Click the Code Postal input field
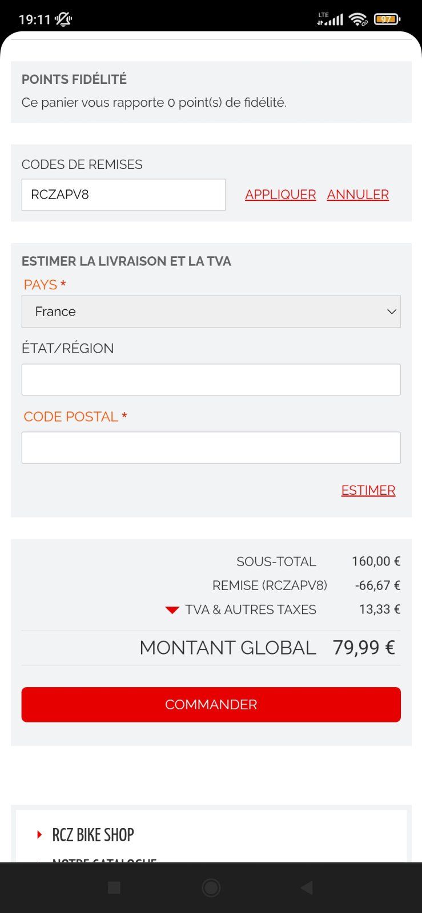This screenshot has width=422, height=913. coord(211,448)
